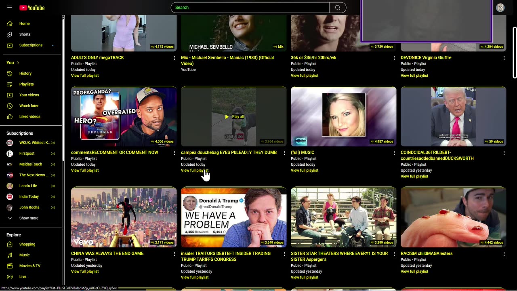517x291 pixels.
Task: View full playlist for (full) MUSIC
Action: 305,171
